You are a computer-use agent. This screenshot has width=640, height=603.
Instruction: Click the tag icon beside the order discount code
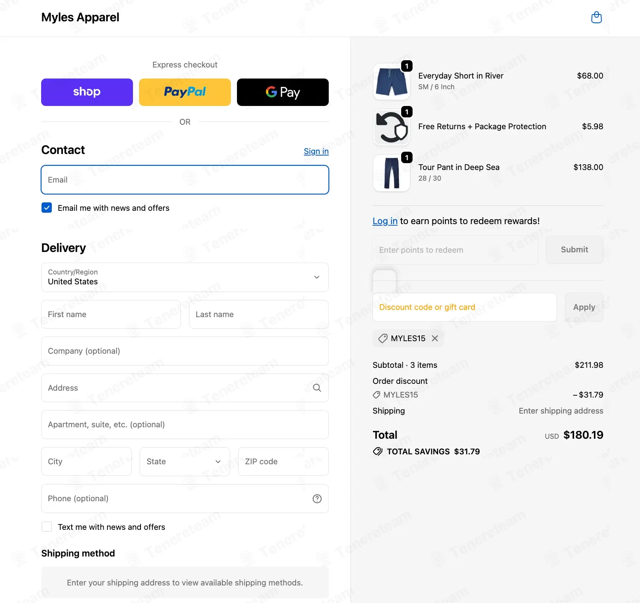pyautogui.click(x=376, y=395)
